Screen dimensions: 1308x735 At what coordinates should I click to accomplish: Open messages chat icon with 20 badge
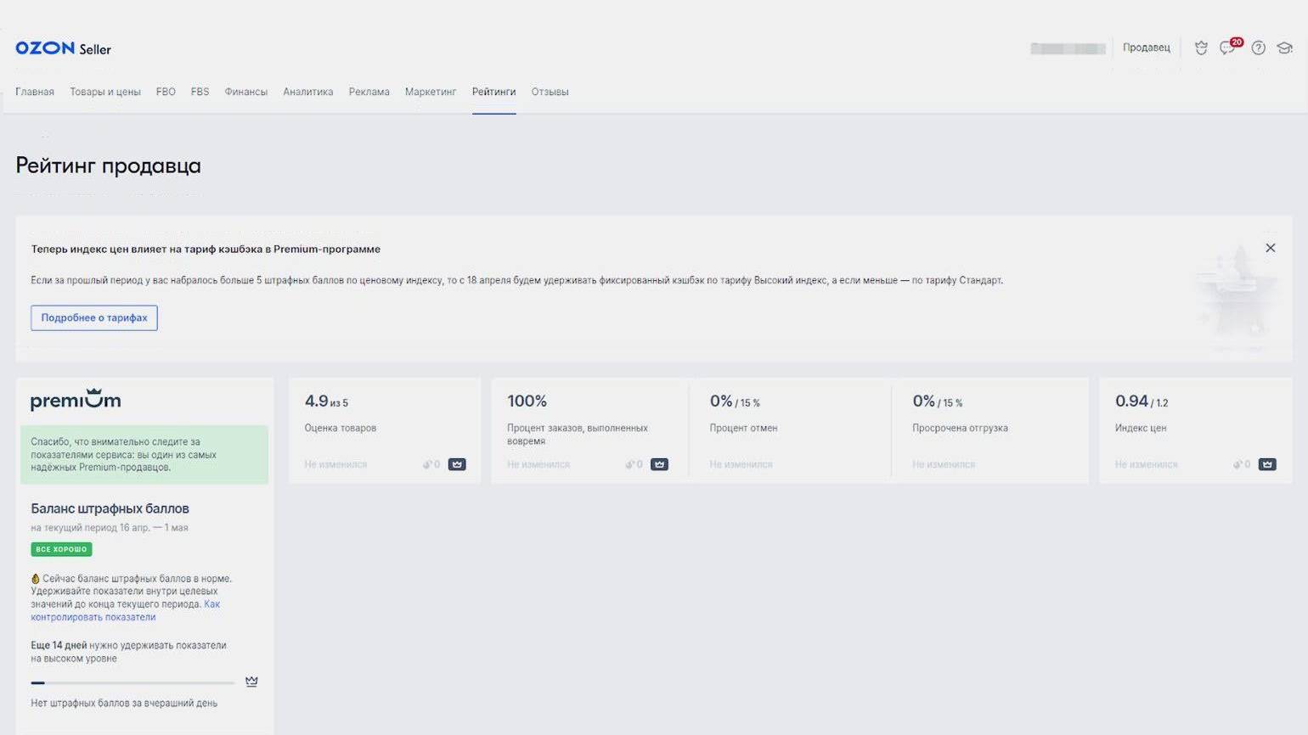point(1228,48)
